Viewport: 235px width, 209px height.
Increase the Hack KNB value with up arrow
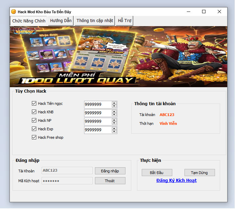(x=114, y=112)
